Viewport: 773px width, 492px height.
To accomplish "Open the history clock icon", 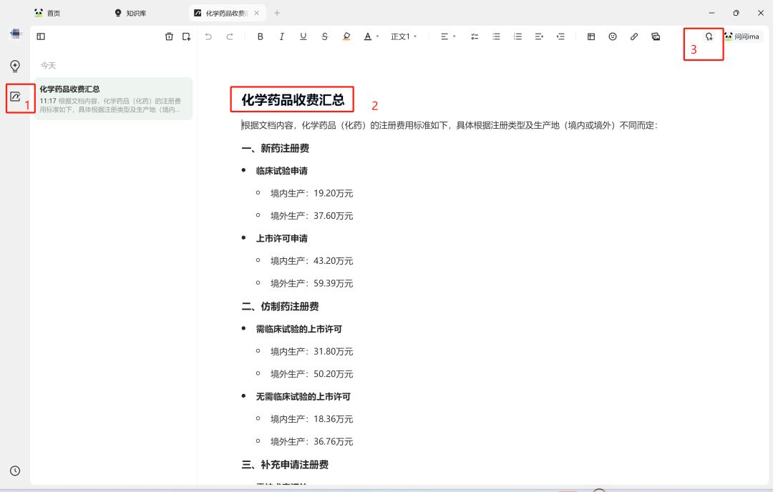I will coord(15,471).
